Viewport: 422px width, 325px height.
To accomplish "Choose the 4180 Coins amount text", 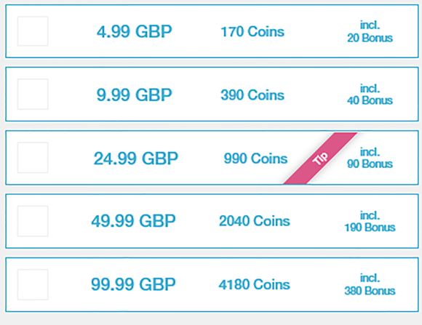I will click(255, 284).
